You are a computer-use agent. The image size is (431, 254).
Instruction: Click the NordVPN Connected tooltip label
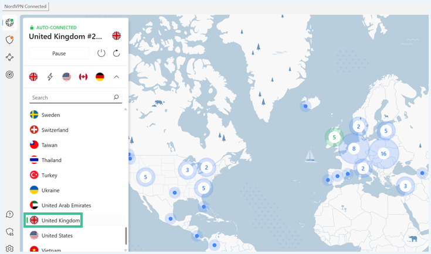(25, 6)
